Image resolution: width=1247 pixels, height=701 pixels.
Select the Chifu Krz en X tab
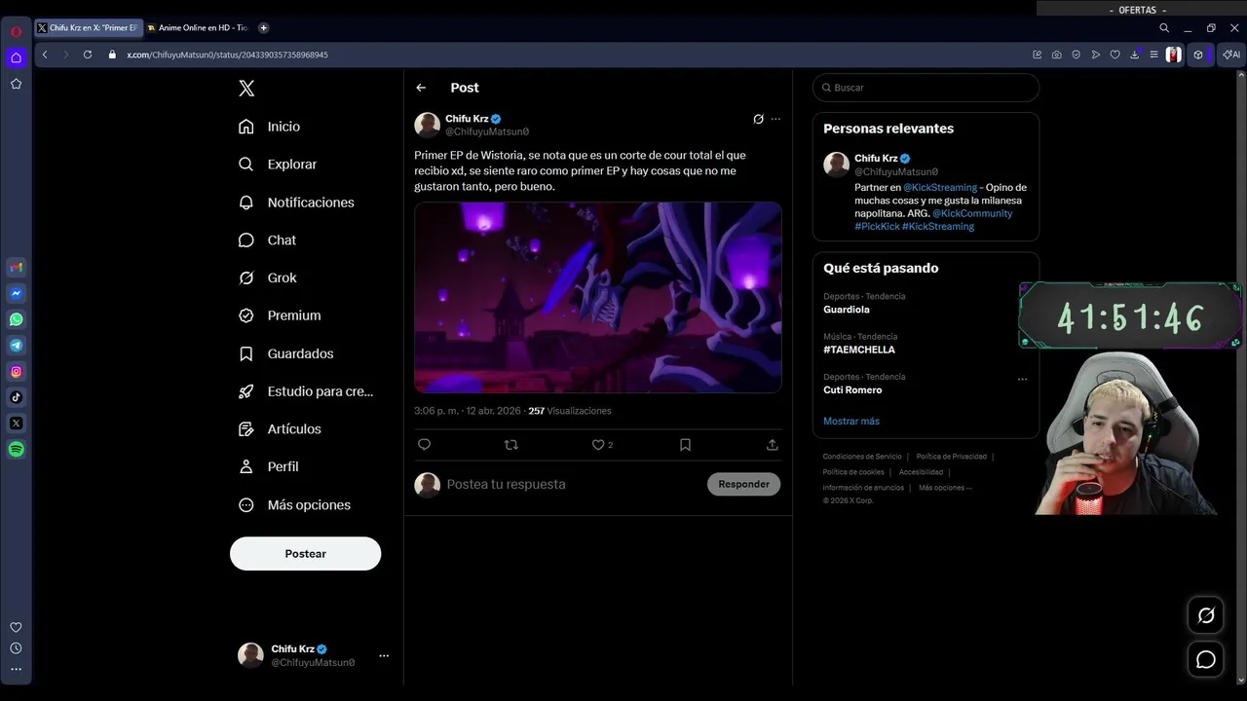pos(88,28)
